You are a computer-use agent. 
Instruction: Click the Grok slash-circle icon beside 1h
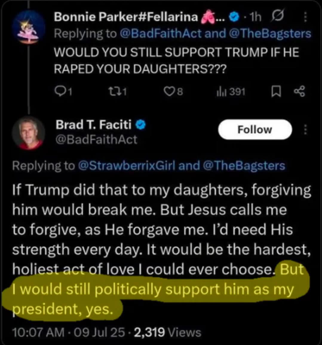(x=277, y=16)
